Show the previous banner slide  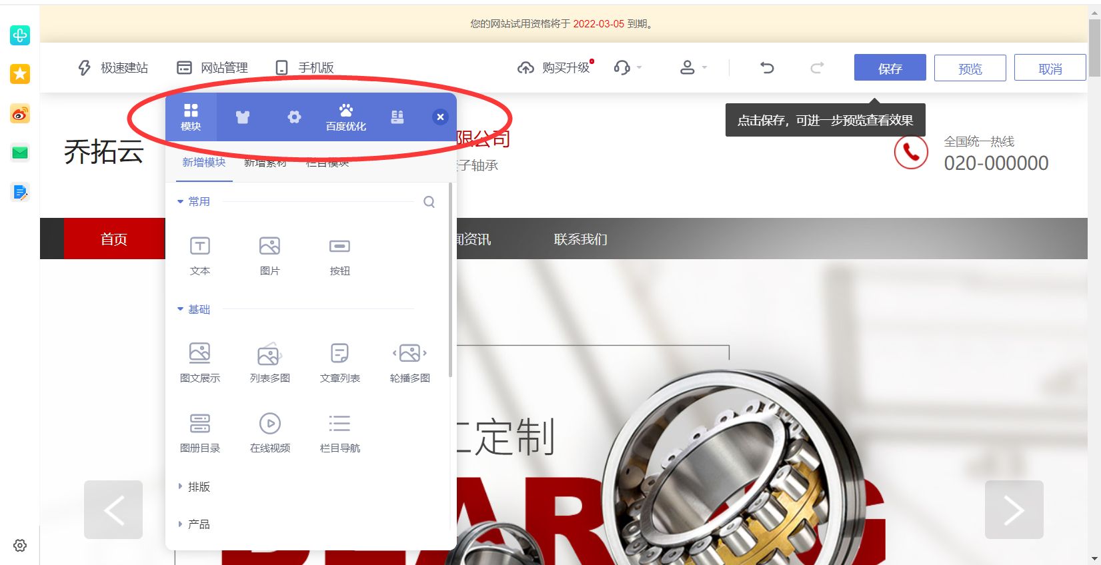[x=113, y=510]
